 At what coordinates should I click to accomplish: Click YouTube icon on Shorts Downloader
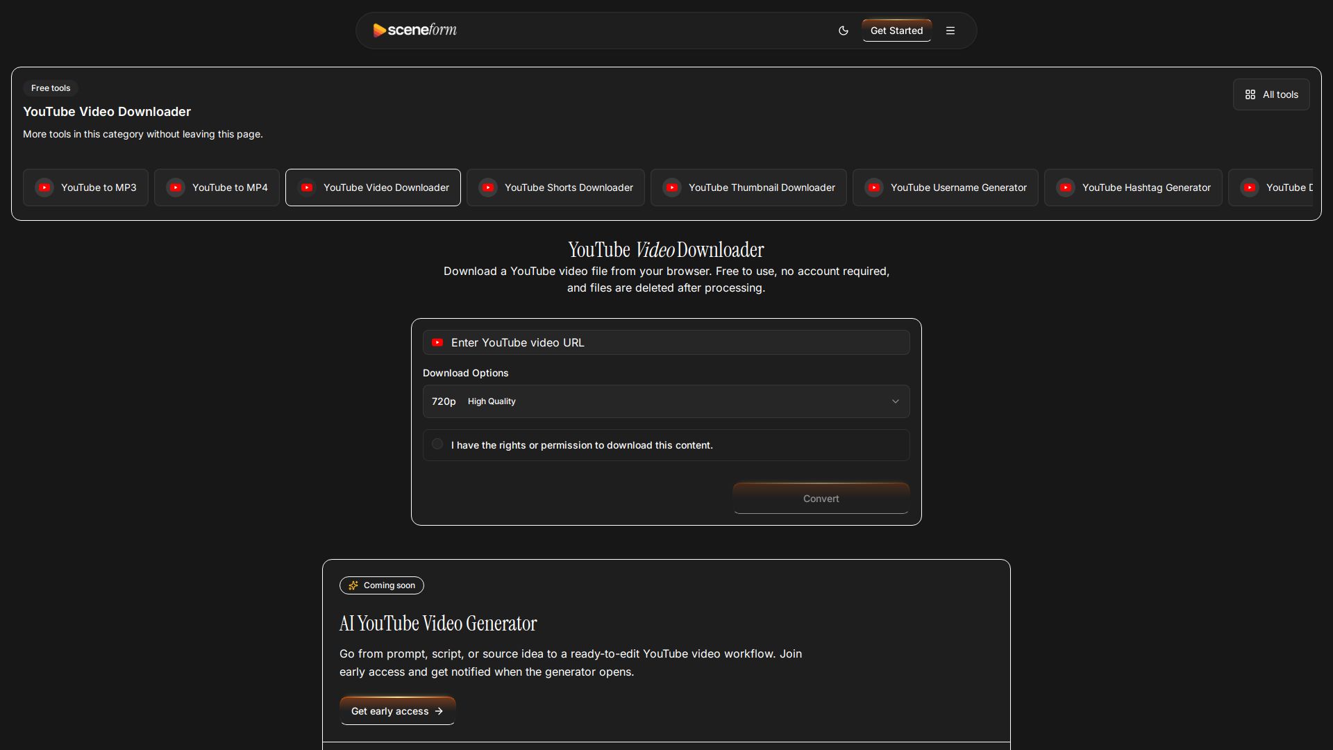click(x=488, y=187)
